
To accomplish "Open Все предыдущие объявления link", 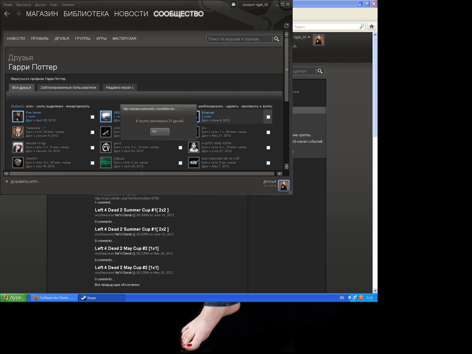I will (x=117, y=285).
